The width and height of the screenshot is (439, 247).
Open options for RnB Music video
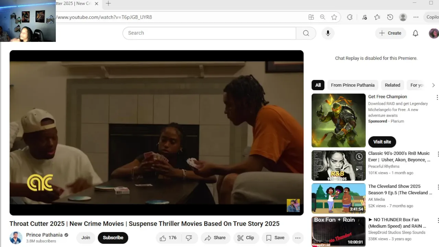[438, 154]
